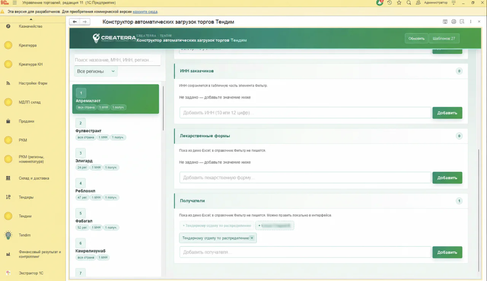Select the Апремиласт template

pos(116,99)
